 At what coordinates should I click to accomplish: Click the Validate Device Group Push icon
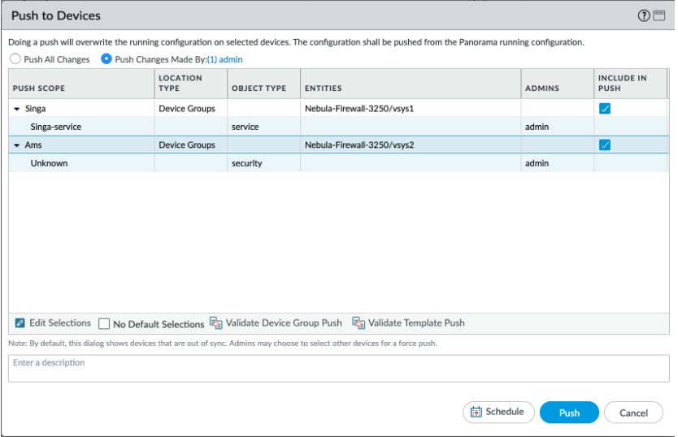[x=216, y=323]
